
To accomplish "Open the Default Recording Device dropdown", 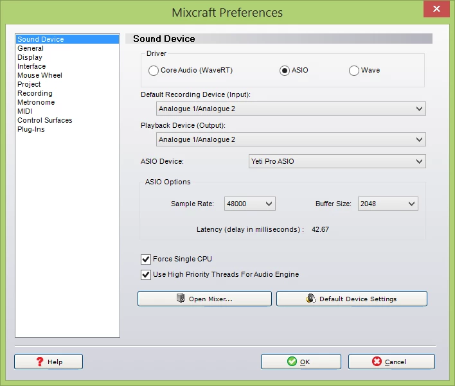I will click(290, 109).
